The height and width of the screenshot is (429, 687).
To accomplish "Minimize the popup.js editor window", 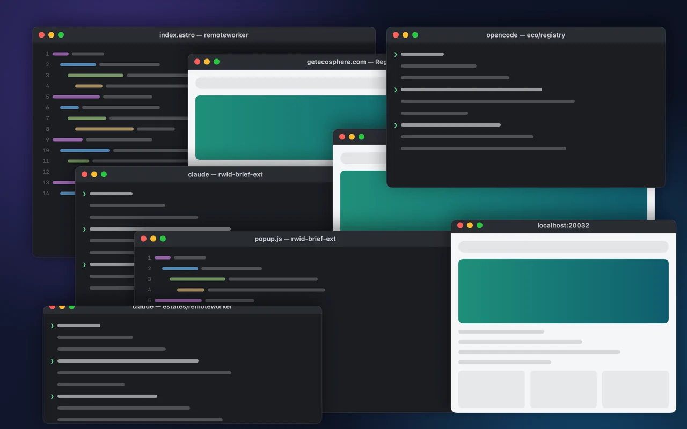I will (154, 239).
